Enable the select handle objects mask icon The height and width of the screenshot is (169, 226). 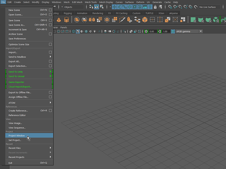pyautogui.click(x=114, y=7)
